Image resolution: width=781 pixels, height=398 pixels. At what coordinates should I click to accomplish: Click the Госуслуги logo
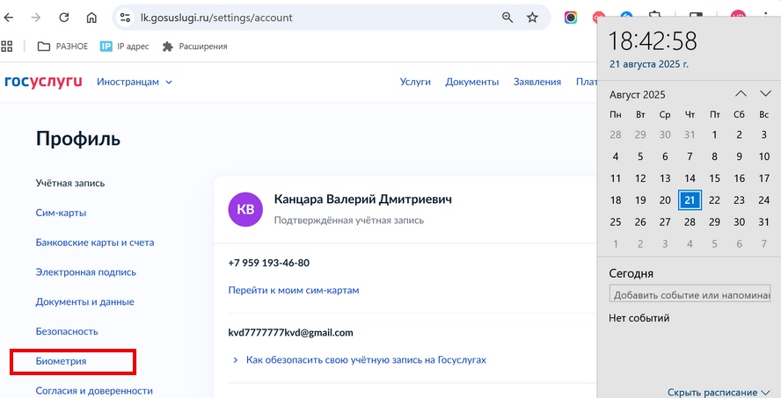coord(43,82)
